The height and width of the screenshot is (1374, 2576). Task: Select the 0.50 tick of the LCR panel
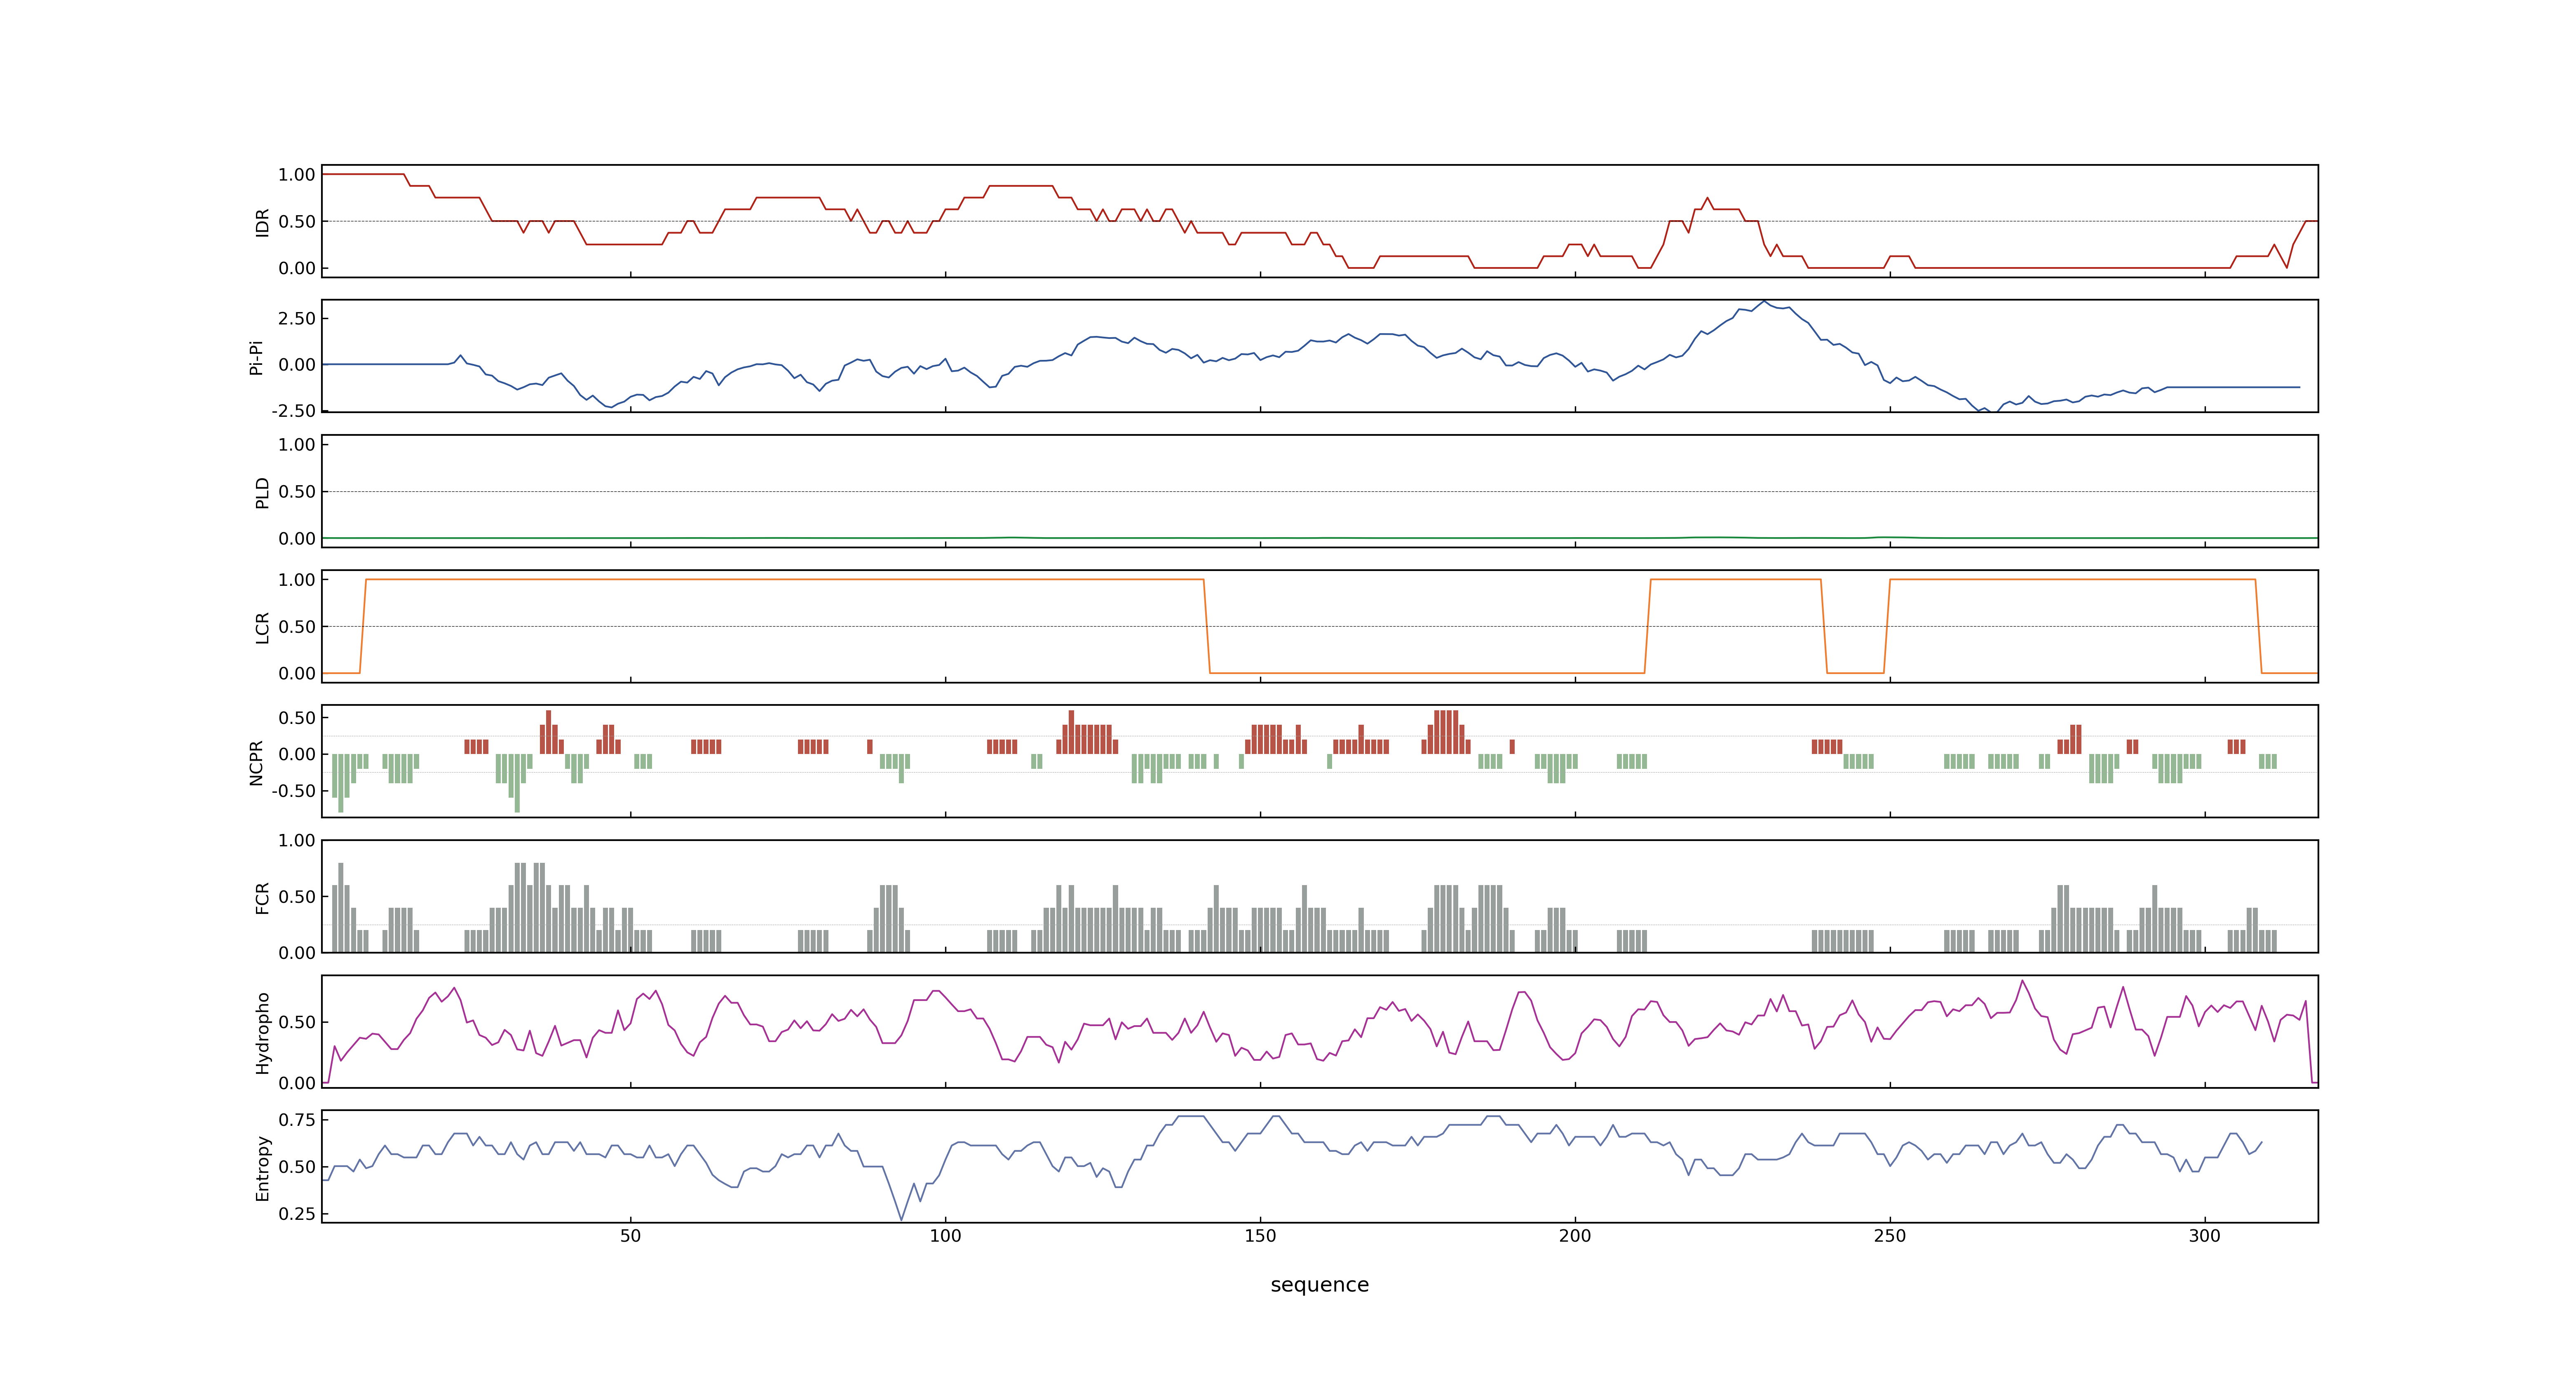tap(297, 627)
